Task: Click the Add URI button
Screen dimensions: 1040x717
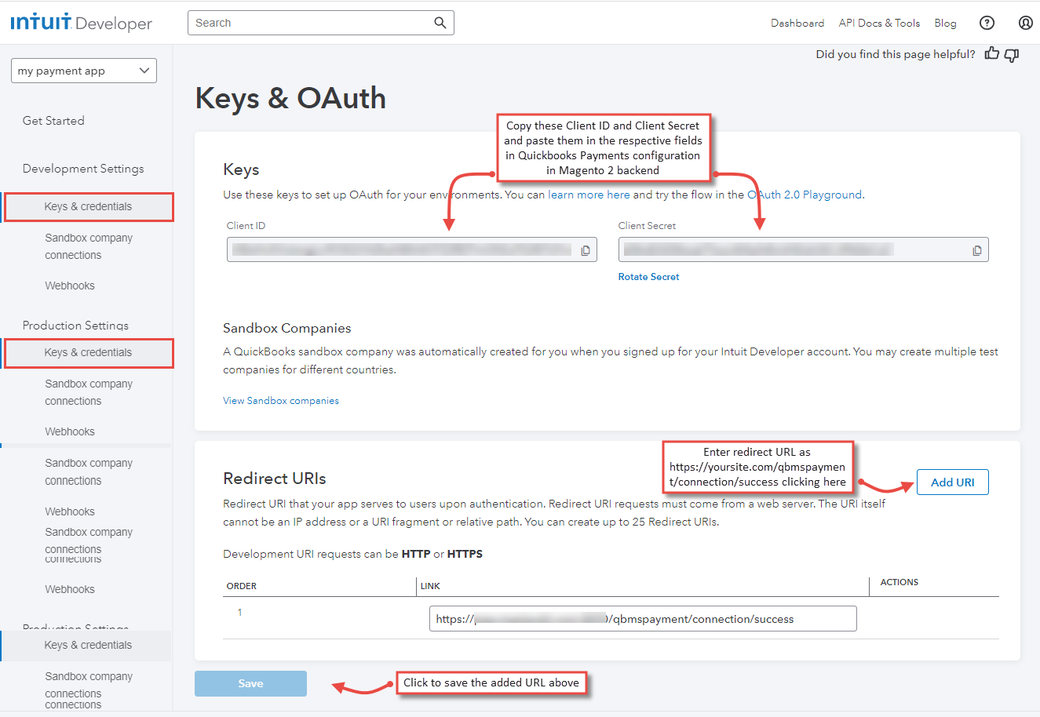Action: (x=952, y=482)
